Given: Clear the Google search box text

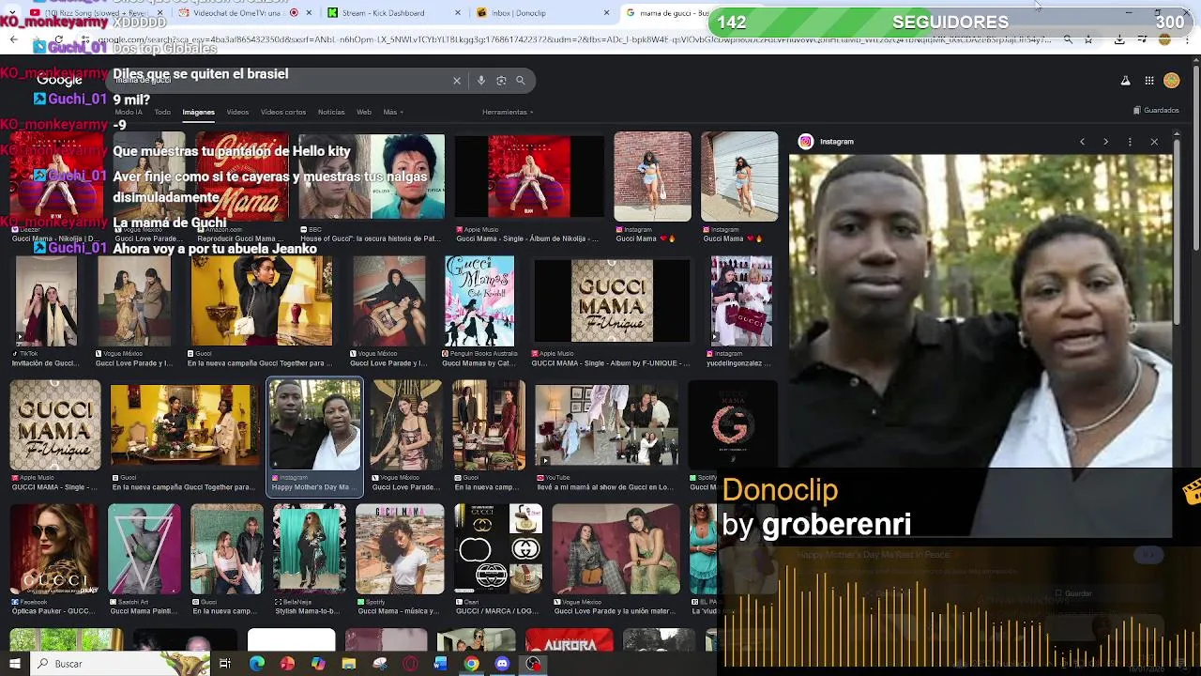Looking at the screenshot, I should (x=457, y=81).
